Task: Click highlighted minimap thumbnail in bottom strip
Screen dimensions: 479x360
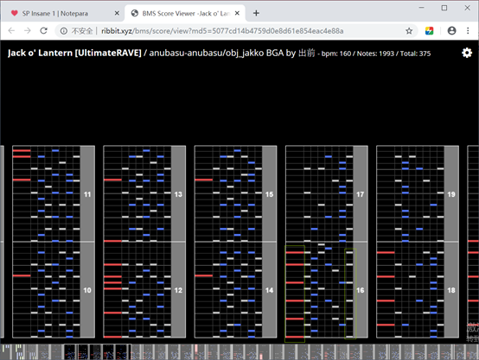Action: [97, 351]
